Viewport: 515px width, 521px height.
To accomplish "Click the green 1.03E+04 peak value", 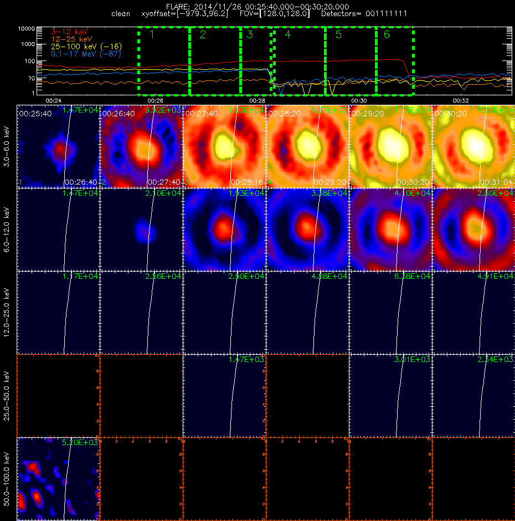I will pyautogui.click(x=246, y=110).
